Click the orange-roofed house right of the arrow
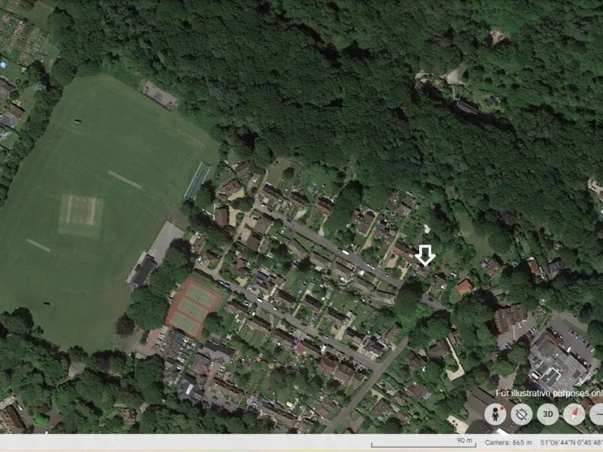This screenshot has width=603, height=452. 464,286
